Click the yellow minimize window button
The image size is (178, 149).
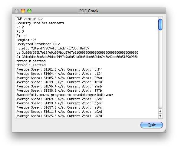(23, 11)
